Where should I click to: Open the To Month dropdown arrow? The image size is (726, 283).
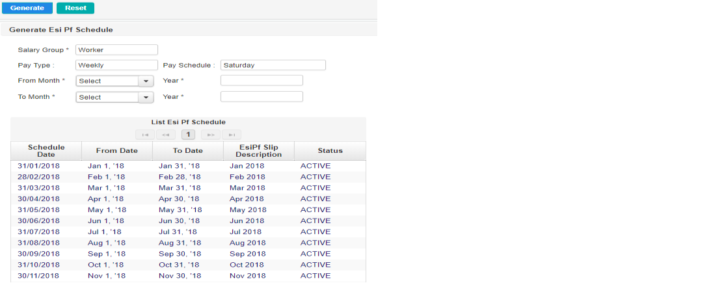(146, 98)
